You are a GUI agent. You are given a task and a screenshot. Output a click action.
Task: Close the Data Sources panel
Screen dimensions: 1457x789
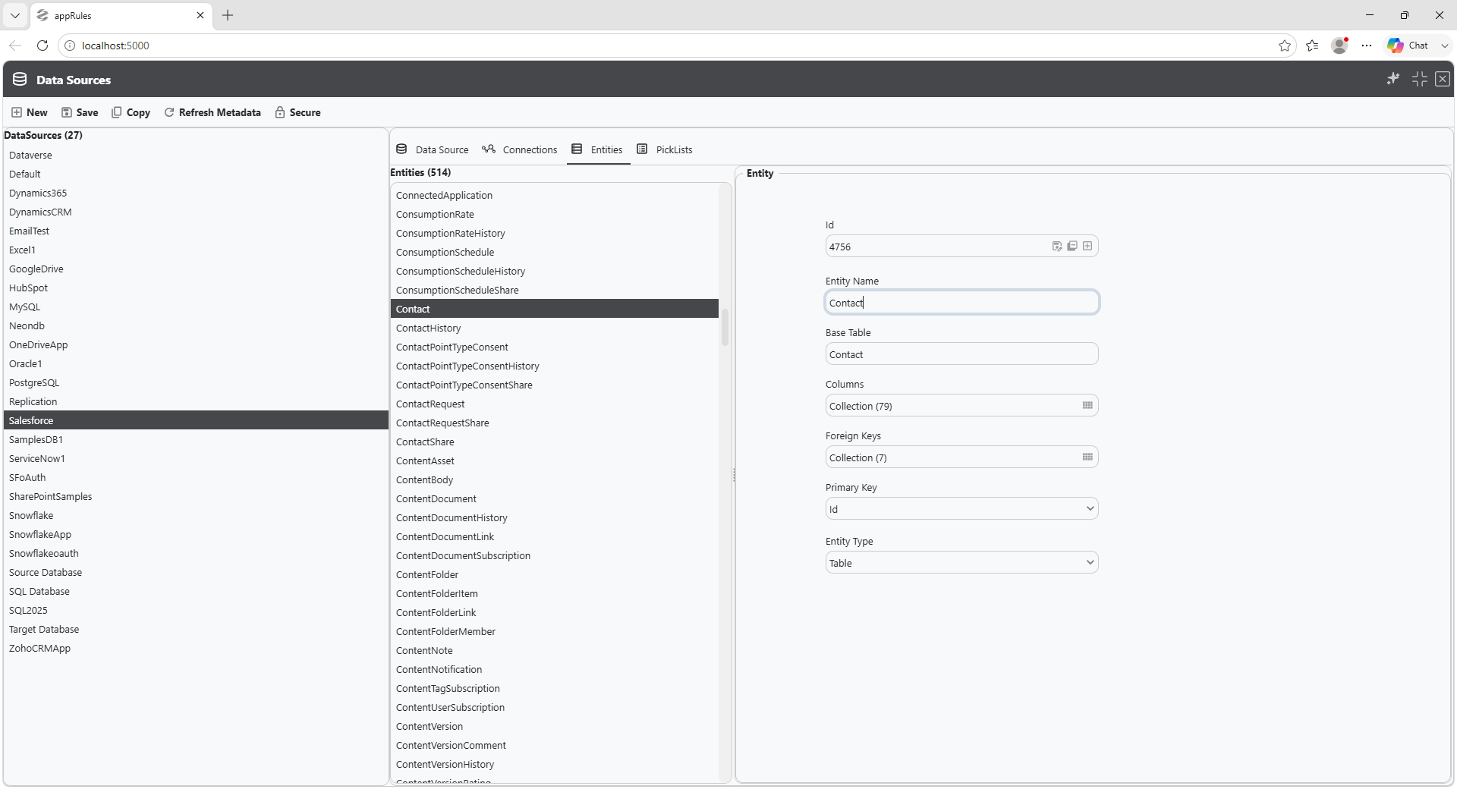[1443, 79]
